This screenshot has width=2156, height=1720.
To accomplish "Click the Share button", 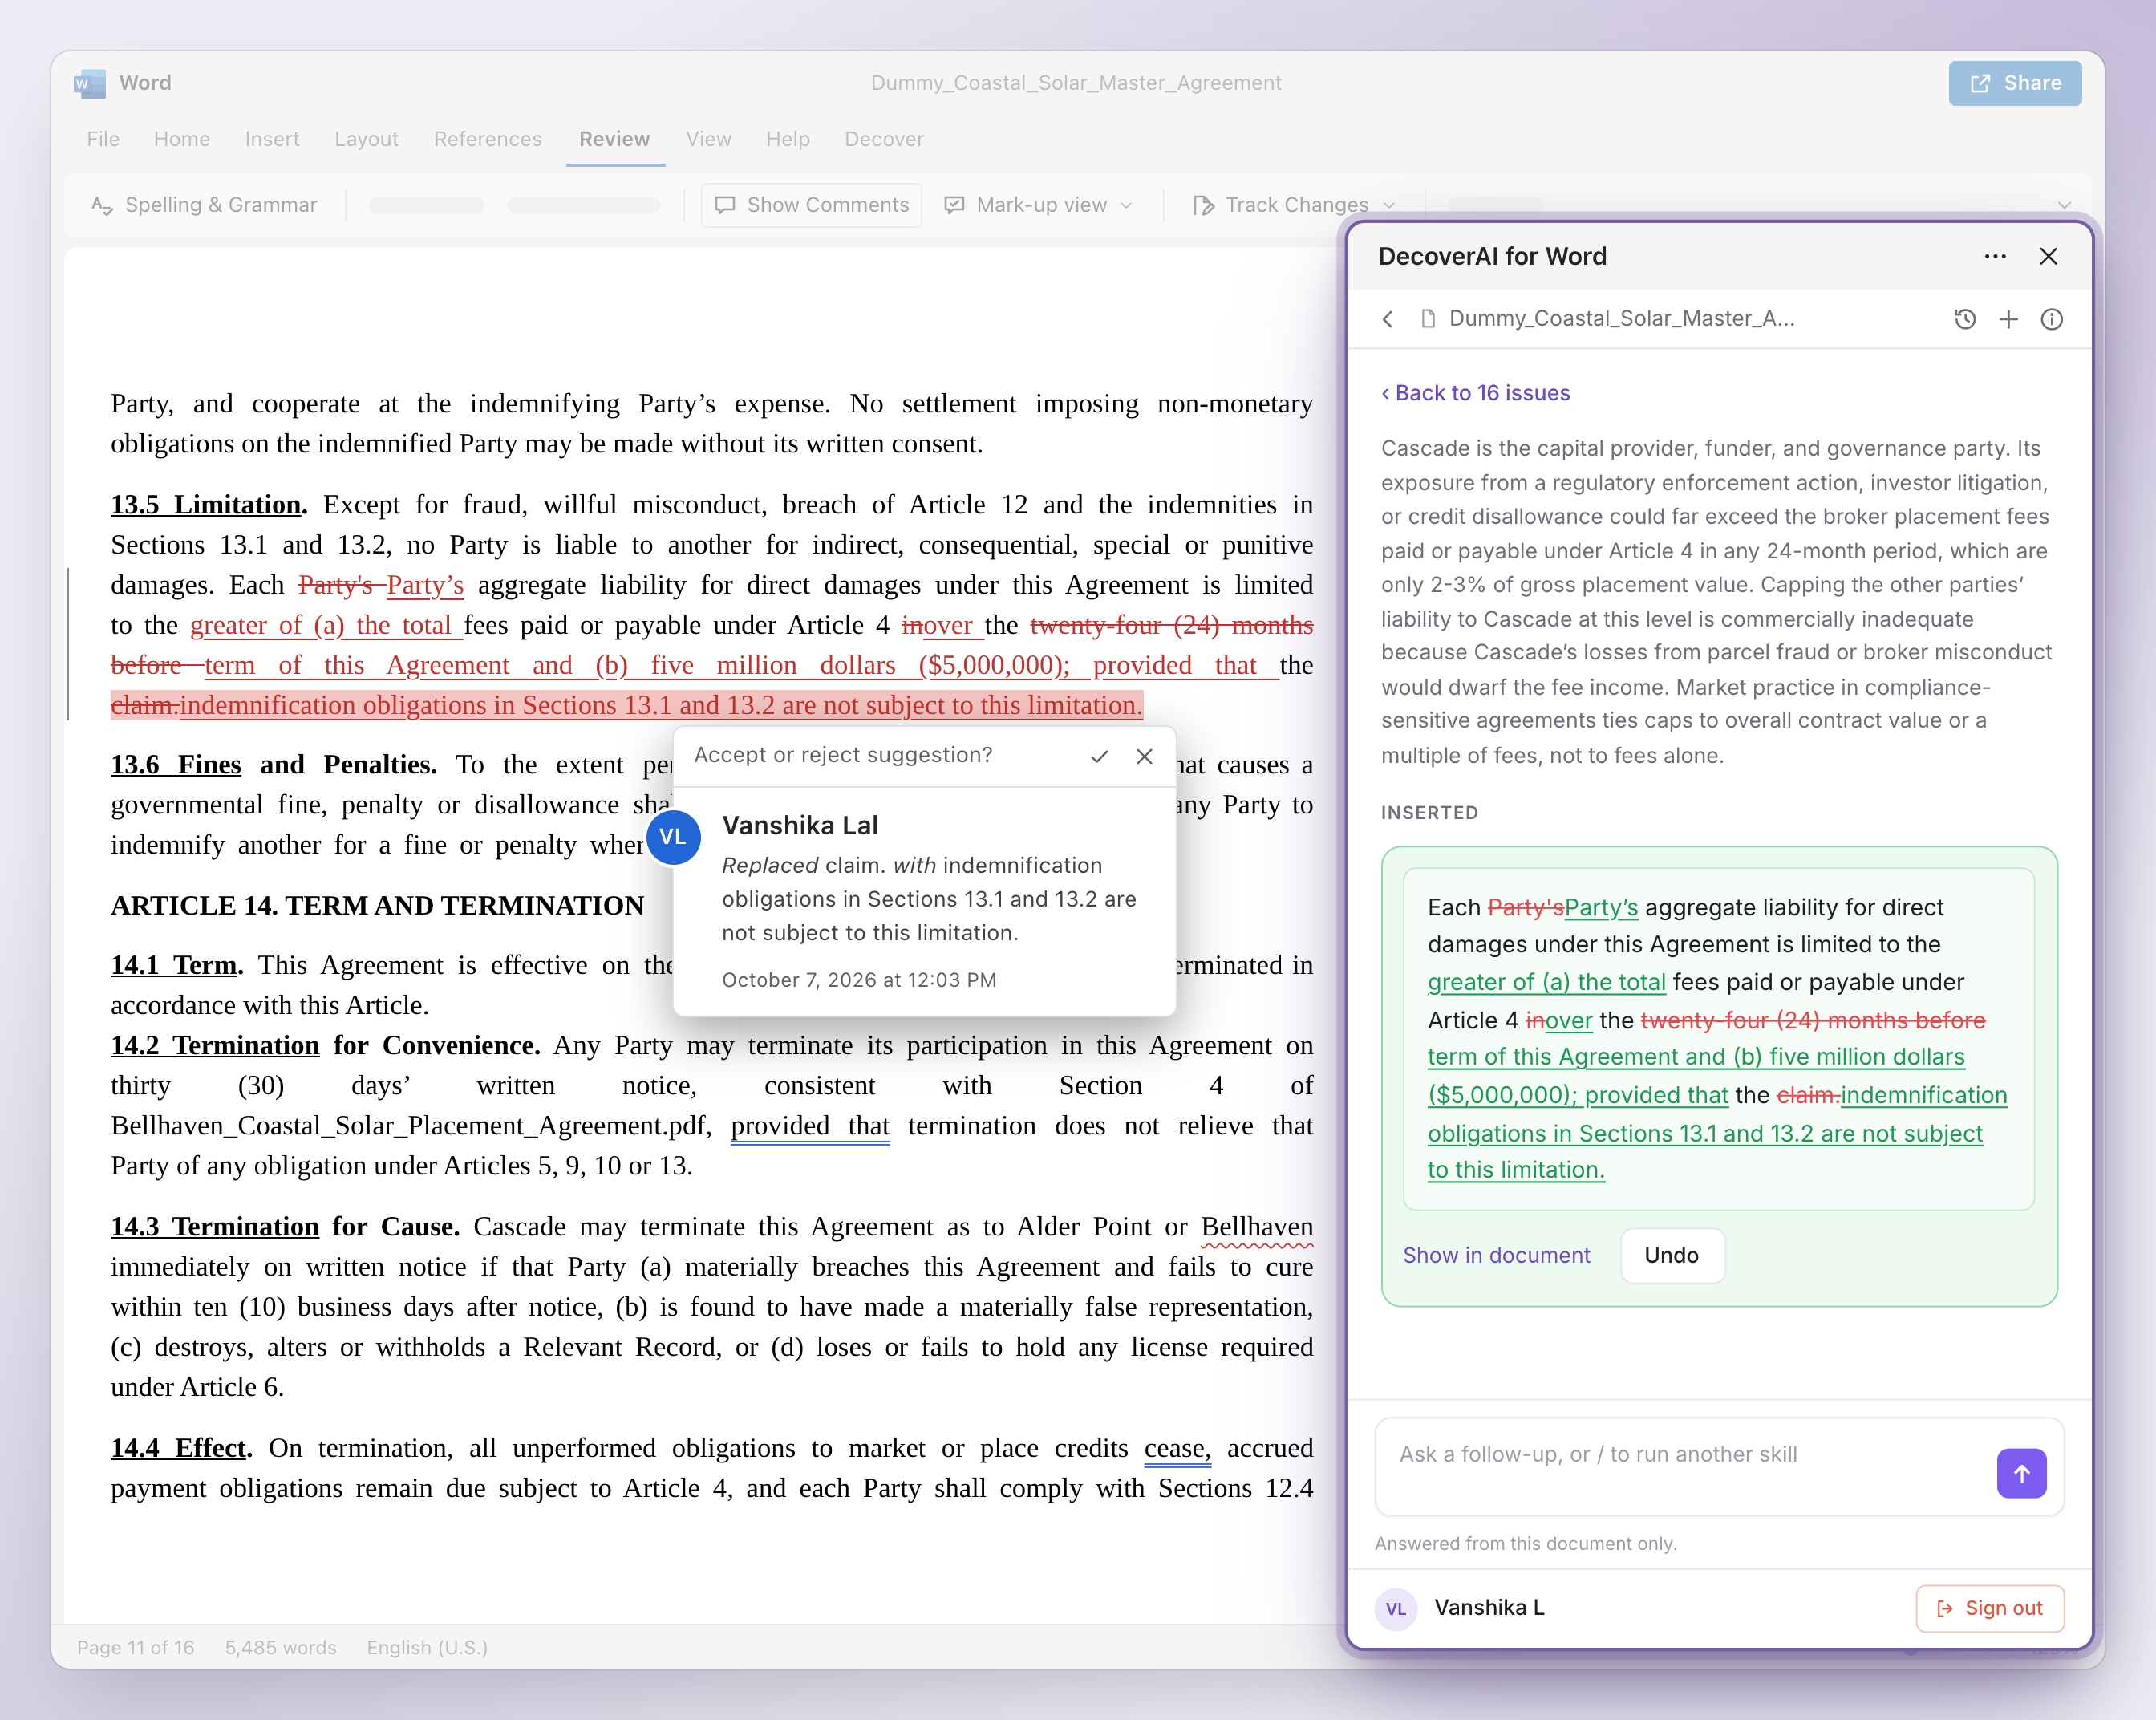I will coord(2014,83).
